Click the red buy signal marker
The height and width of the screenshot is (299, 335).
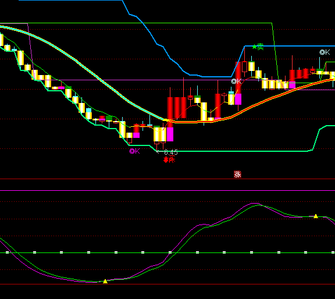click(x=169, y=159)
